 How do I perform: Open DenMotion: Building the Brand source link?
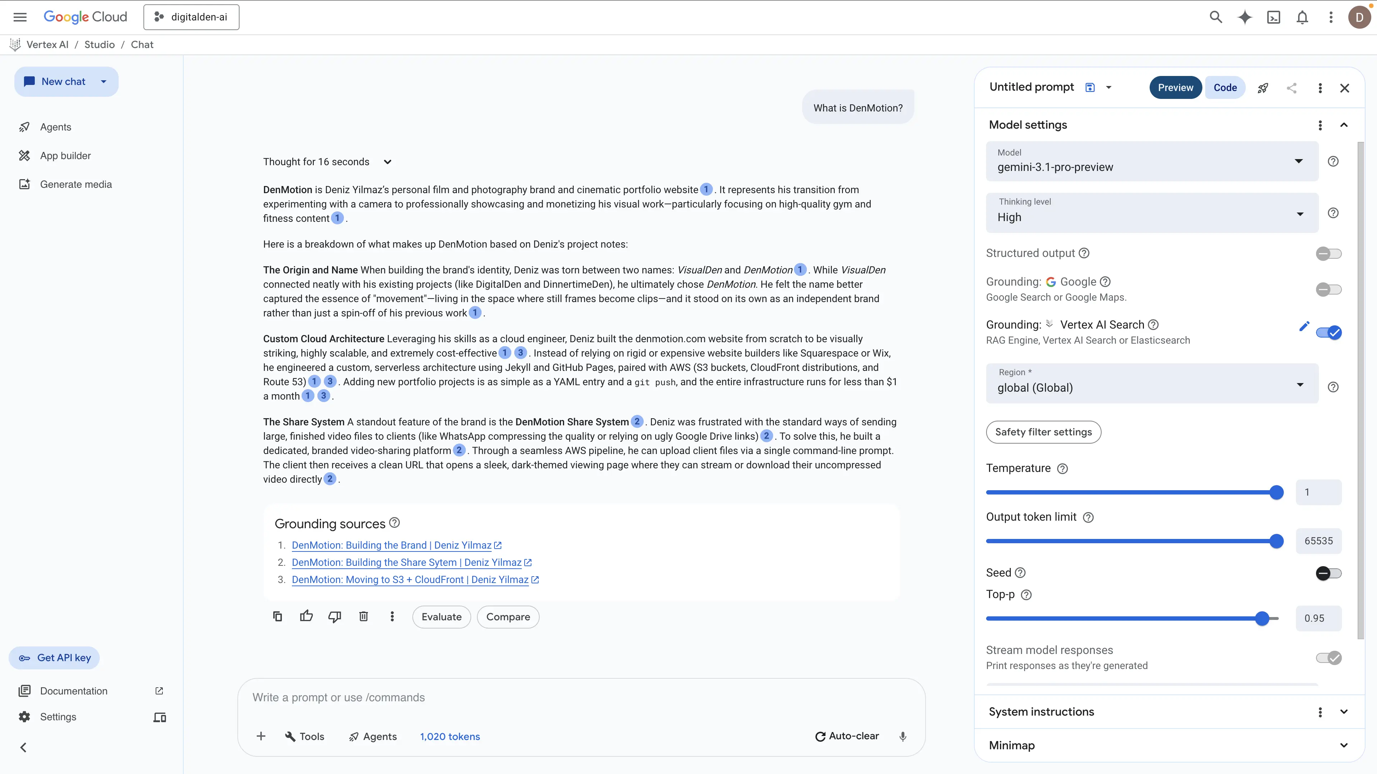click(391, 545)
